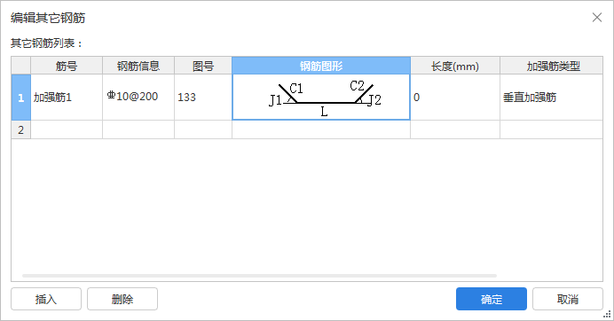The image size is (614, 321).
Task: Select the 钢筋图形 column header
Action: 321,66
